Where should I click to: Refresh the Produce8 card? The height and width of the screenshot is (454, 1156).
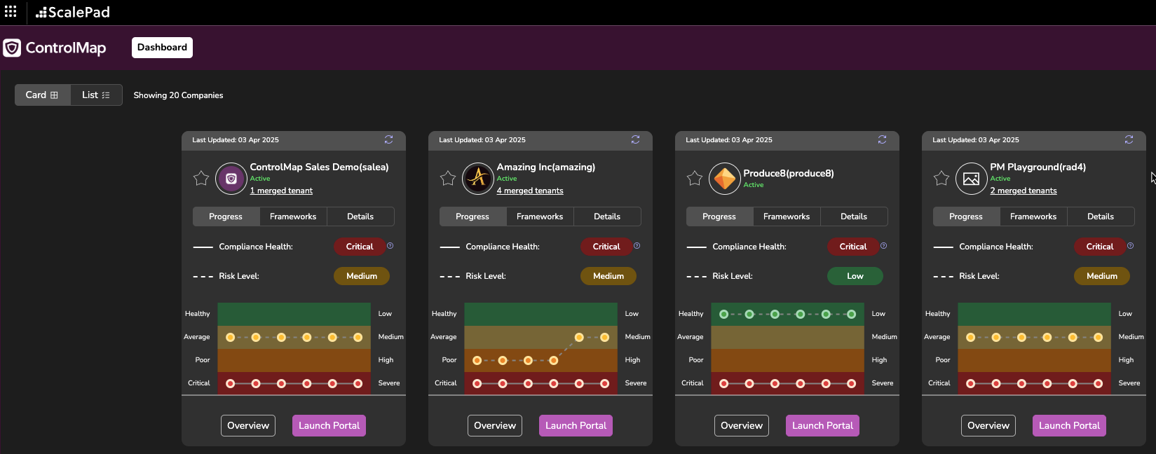(882, 139)
